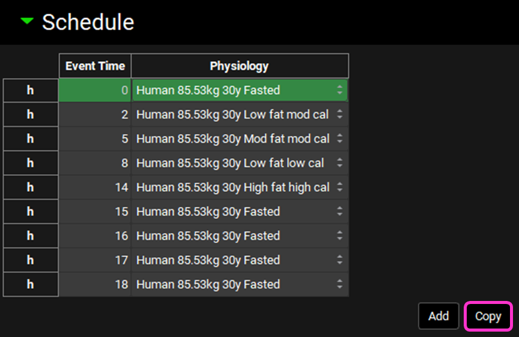
Task: Select the first row's h unit header
Action: (x=31, y=91)
